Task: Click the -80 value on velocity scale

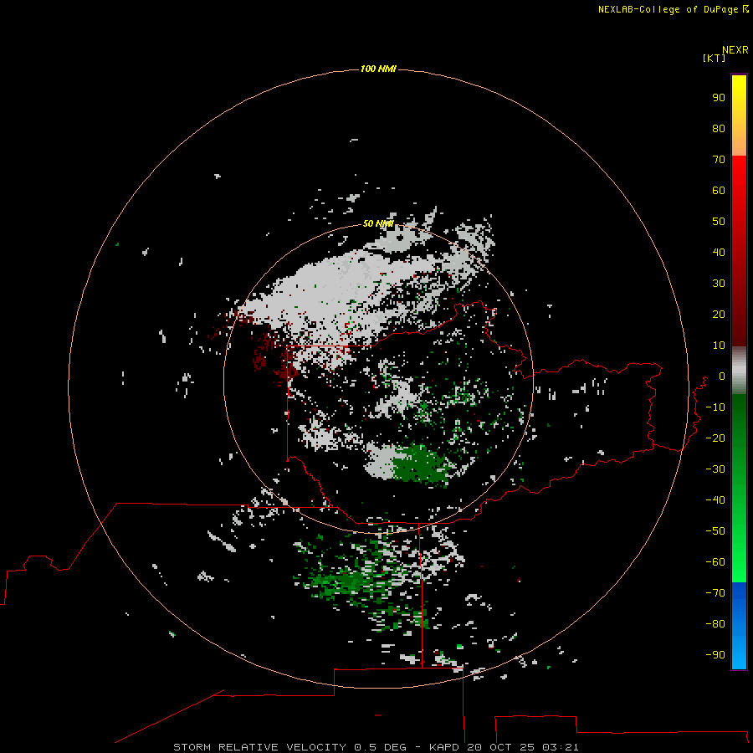Action: [715, 624]
